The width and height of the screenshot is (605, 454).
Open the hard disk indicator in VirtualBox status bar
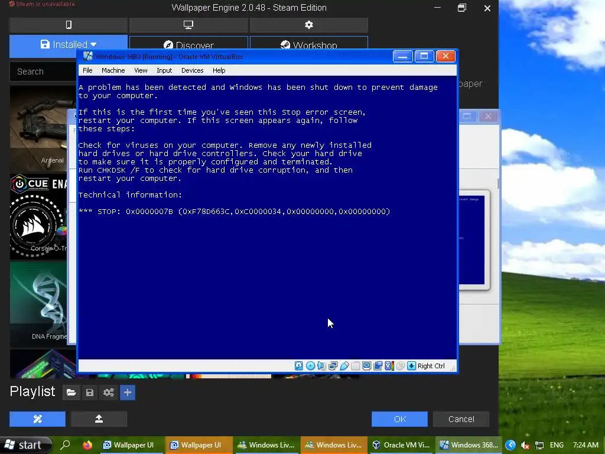coord(298,365)
